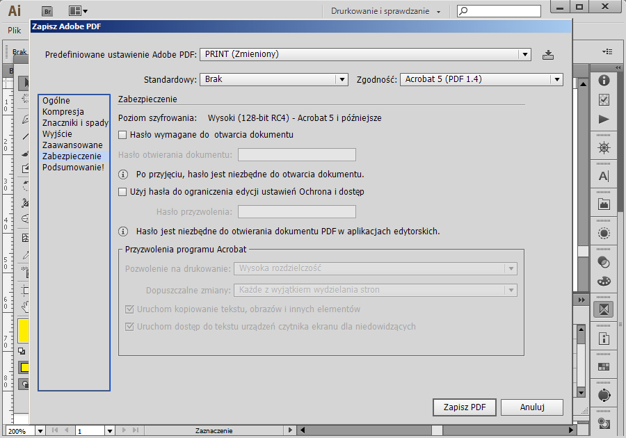Click the horizontal scrollbar right arrow

[x=571, y=430]
